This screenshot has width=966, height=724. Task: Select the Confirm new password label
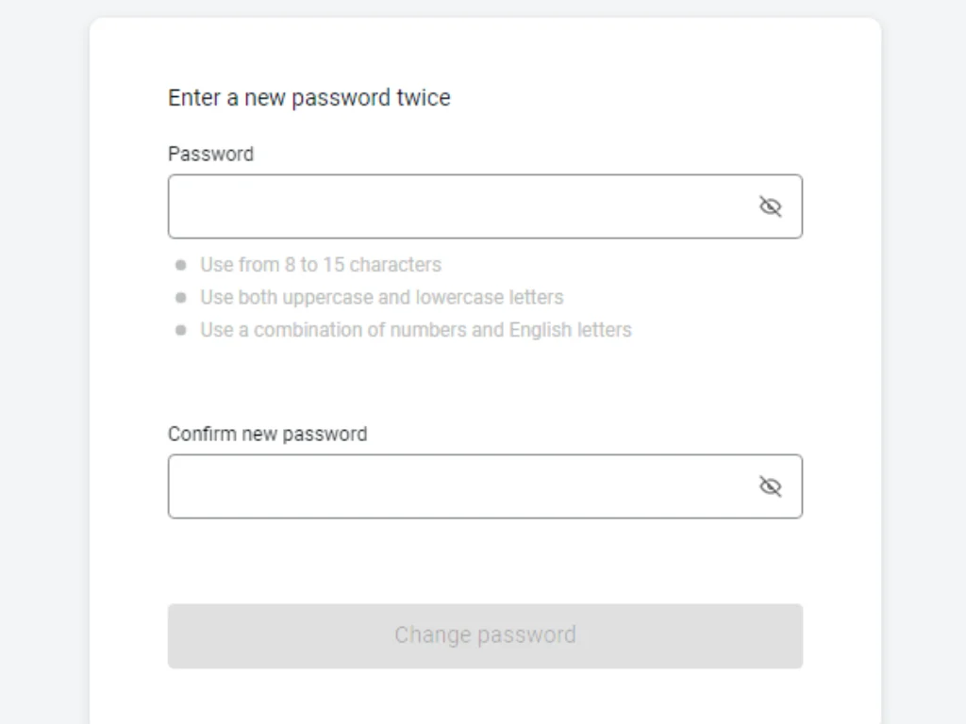[x=268, y=434]
